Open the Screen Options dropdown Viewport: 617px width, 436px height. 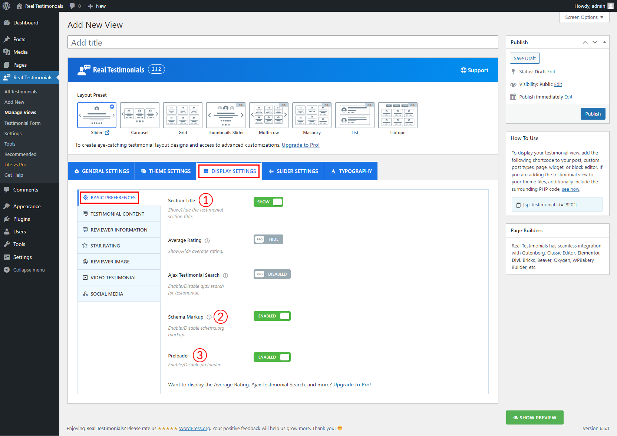coord(584,17)
